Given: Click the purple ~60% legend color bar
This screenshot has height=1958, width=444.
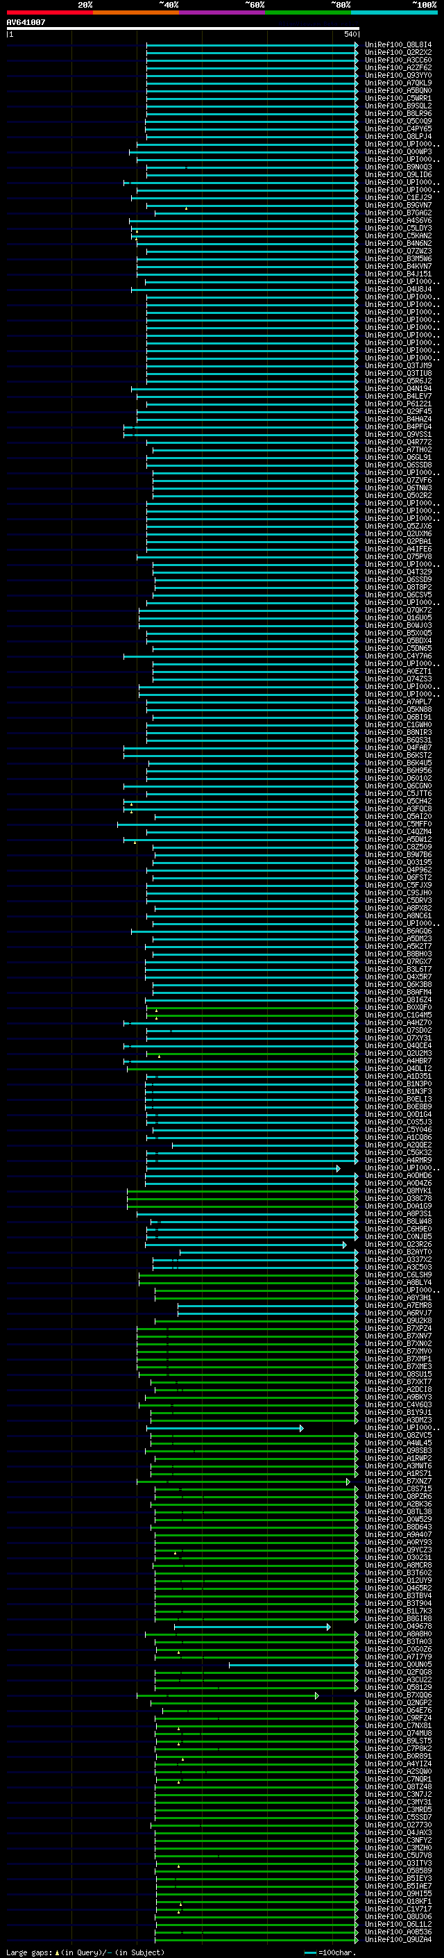Looking at the screenshot, I should [x=223, y=13].
